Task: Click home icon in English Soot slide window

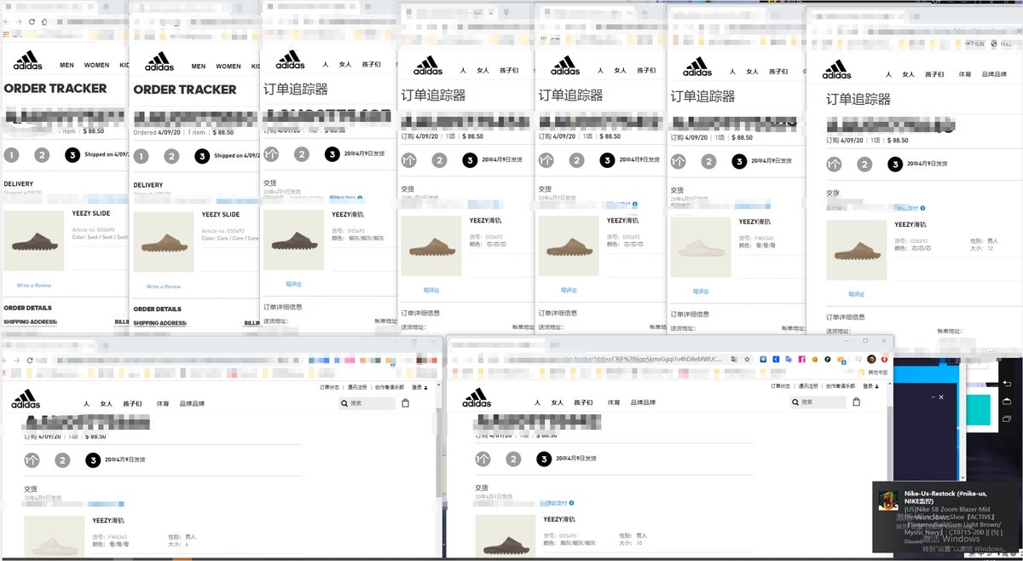Action: (x=44, y=21)
